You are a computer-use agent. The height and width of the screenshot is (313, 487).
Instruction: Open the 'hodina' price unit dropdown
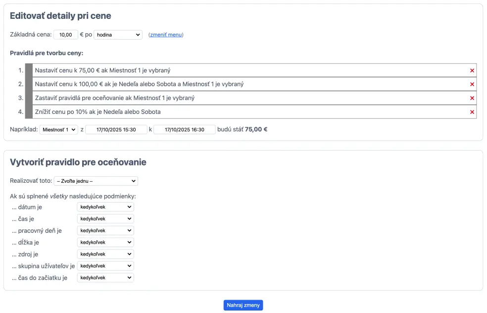(x=118, y=35)
